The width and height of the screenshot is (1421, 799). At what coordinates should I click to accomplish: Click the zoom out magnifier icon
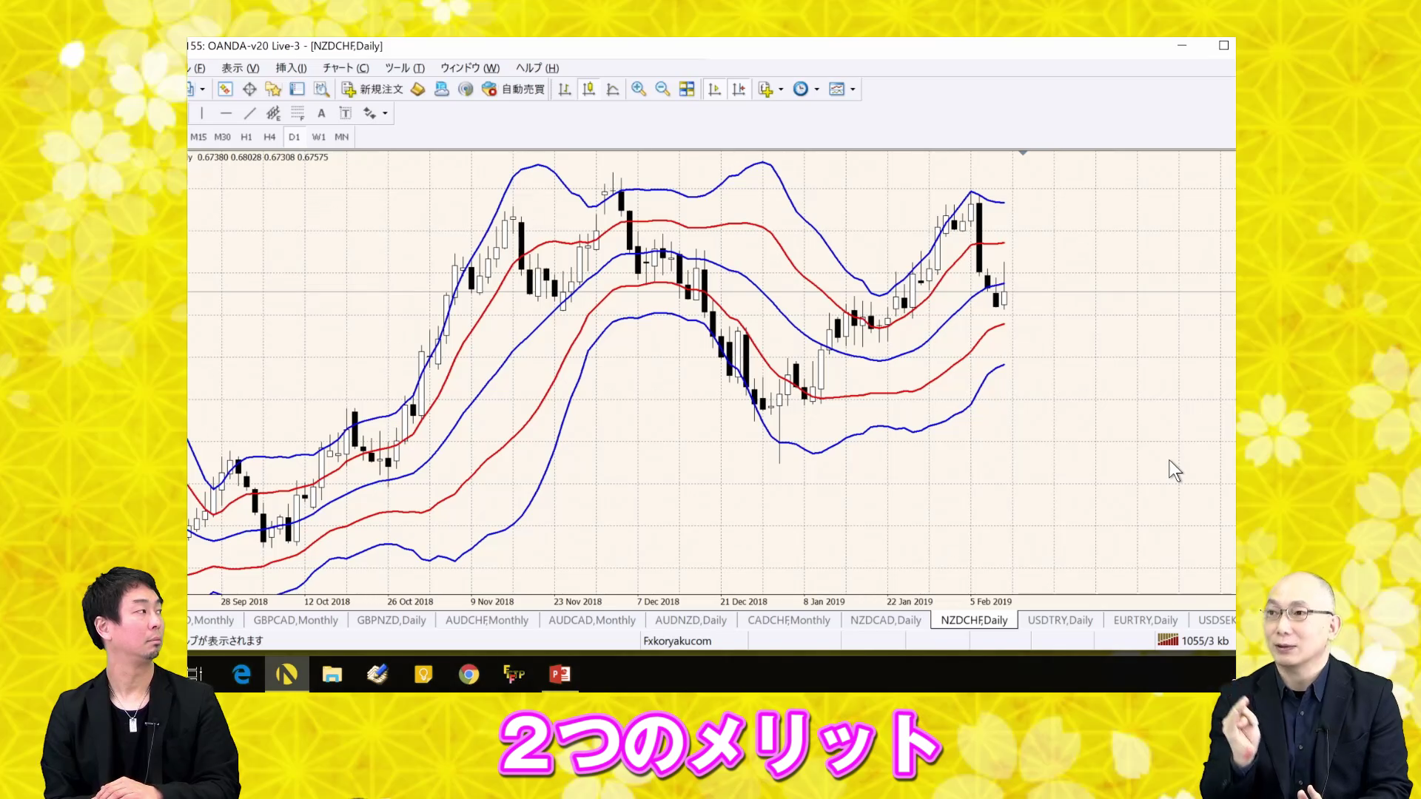tap(662, 90)
